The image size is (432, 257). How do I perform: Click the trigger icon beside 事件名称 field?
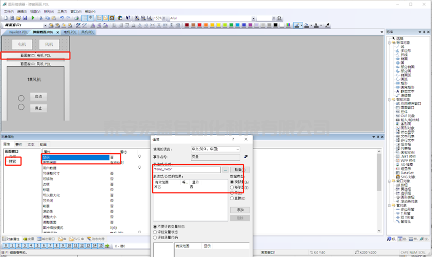point(246,156)
